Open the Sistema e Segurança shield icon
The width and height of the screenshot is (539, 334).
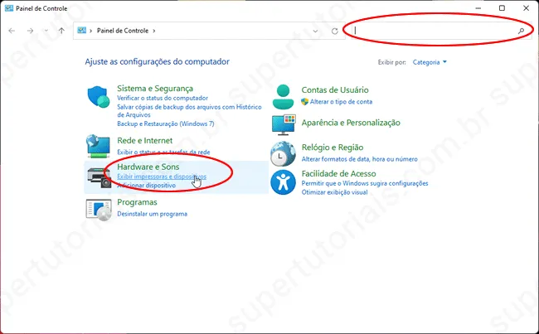(x=99, y=97)
